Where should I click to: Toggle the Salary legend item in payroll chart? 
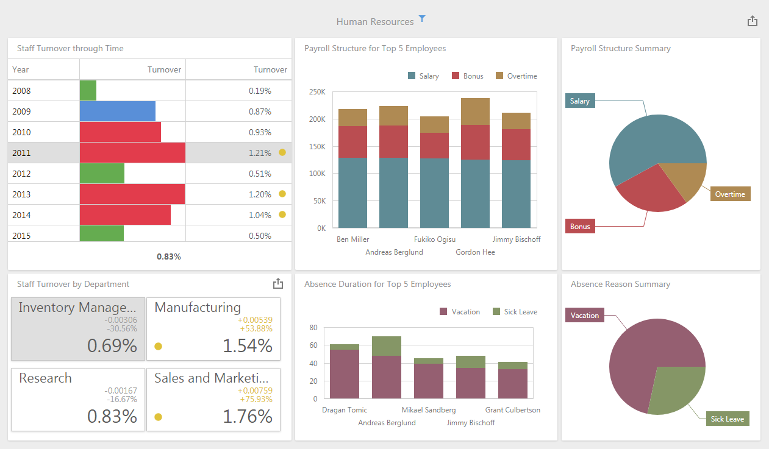tap(423, 76)
